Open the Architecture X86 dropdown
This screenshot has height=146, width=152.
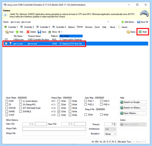tap(110, 129)
